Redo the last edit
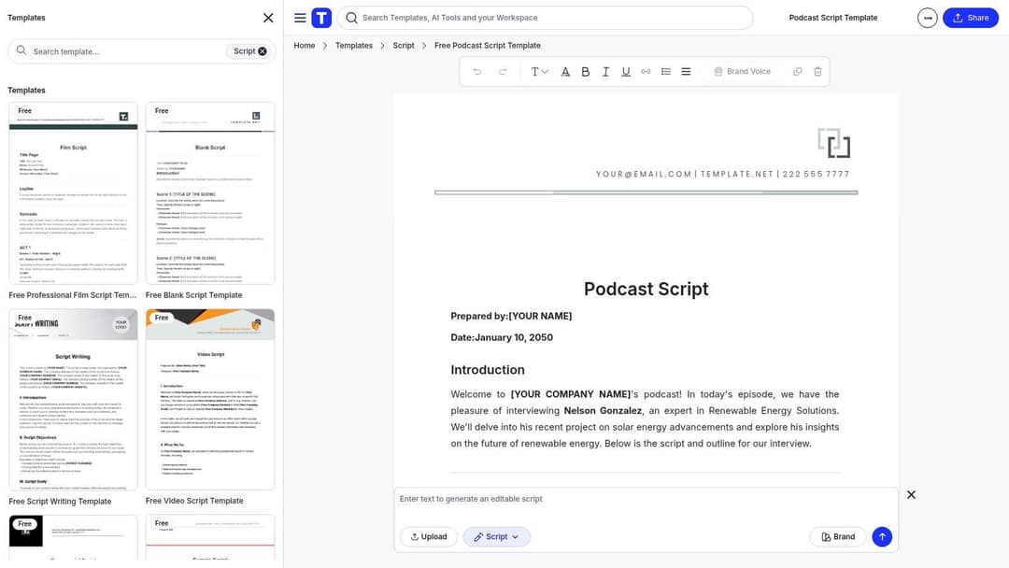 503,71
